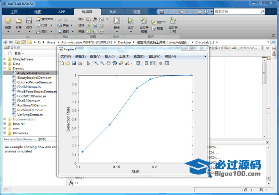Screen dimensions: 279x195
Task: Click the search documentation input field
Action: [x=237, y=12]
